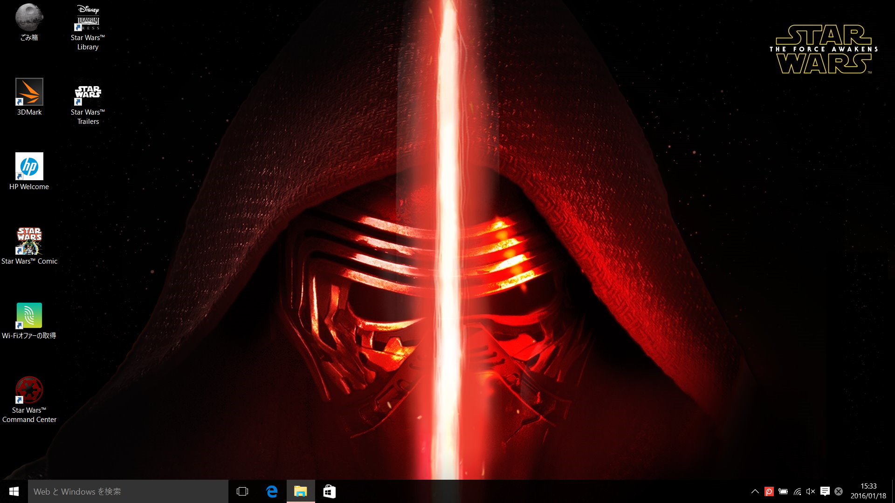The width and height of the screenshot is (895, 503).
Task: Open the Windows Start menu
Action: (14, 491)
